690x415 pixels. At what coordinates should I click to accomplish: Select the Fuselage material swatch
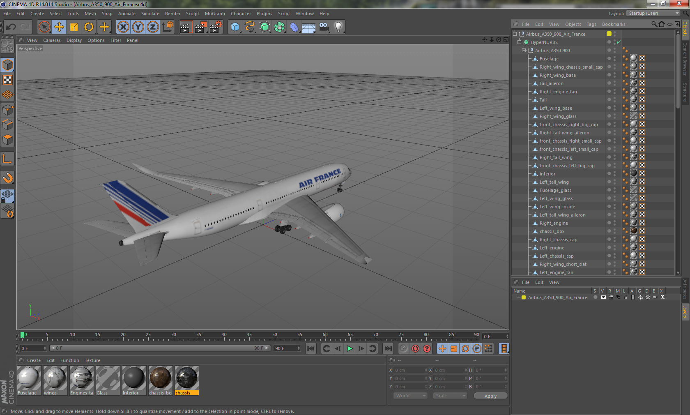(28, 380)
